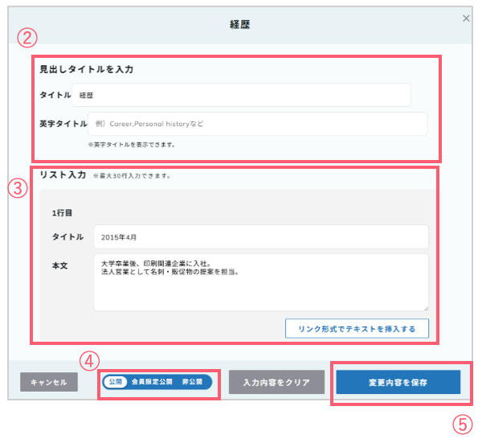Click the circled number 5 marker
482x439 pixels.
click(x=462, y=425)
